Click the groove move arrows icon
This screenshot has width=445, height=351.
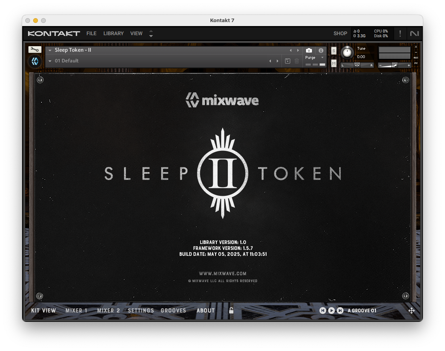[x=411, y=310]
